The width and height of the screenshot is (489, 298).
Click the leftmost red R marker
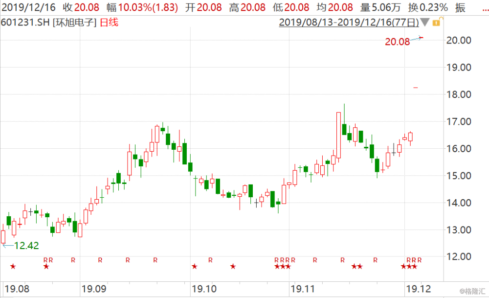pos(45,260)
